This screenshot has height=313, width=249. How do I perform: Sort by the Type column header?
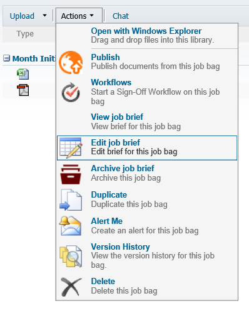coord(25,34)
